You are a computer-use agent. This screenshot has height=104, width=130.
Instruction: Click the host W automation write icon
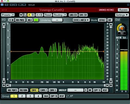click(x=15, y=5)
